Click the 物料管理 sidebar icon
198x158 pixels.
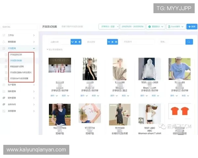coord(4,91)
